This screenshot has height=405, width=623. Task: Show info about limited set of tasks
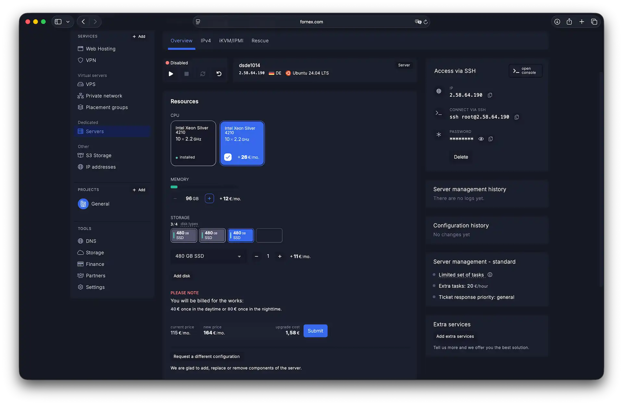click(x=490, y=275)
